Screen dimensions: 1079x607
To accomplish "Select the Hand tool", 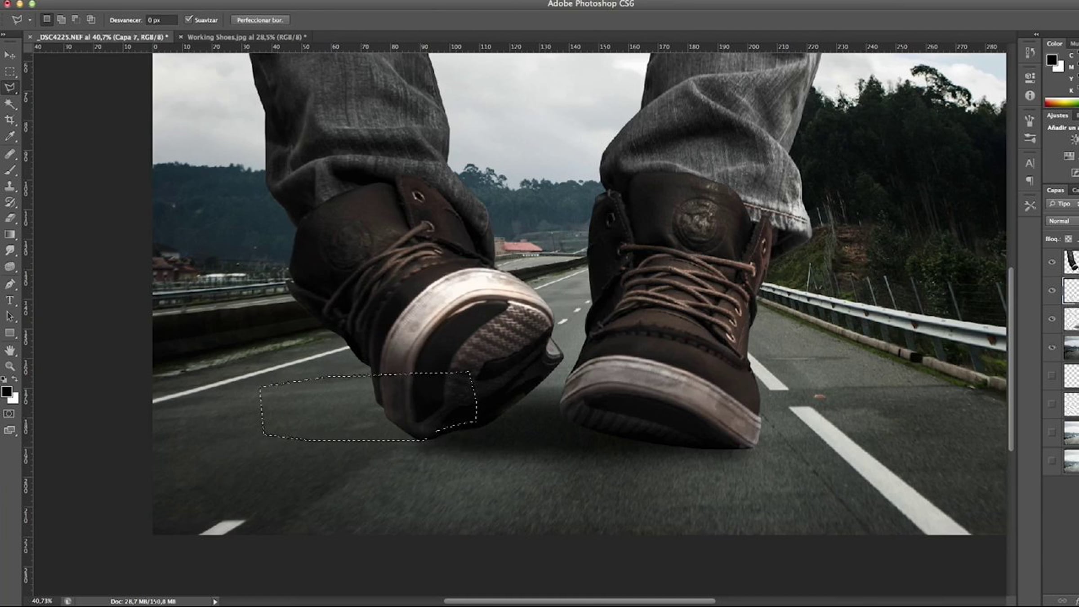I will (9, 350).
